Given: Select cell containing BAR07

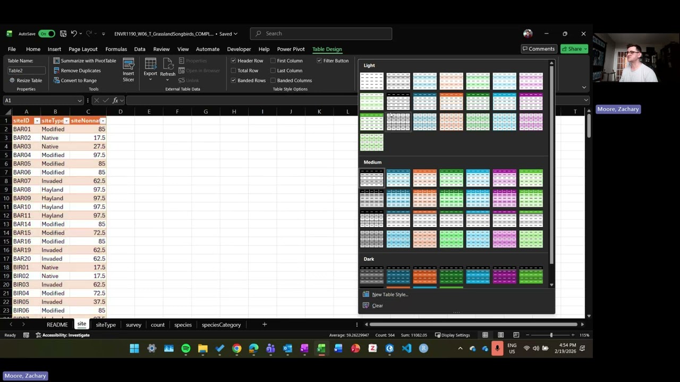Looking at the screenshot, I should [26, 181].
